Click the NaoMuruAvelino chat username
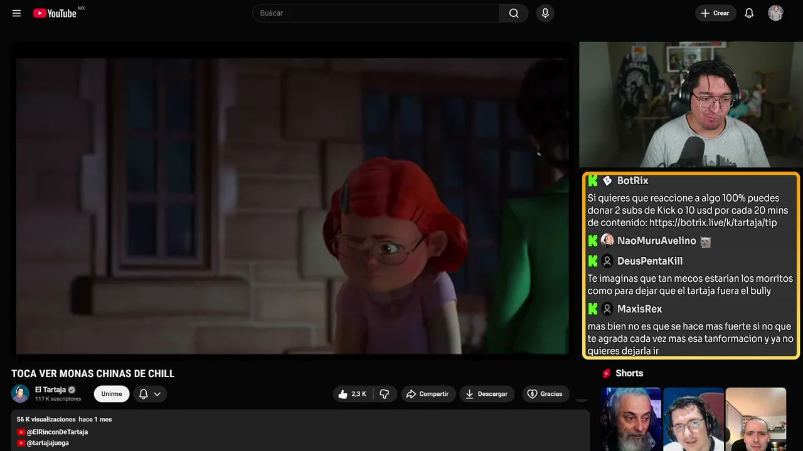This screenshot has height=451, width=803. pos(656,241)
